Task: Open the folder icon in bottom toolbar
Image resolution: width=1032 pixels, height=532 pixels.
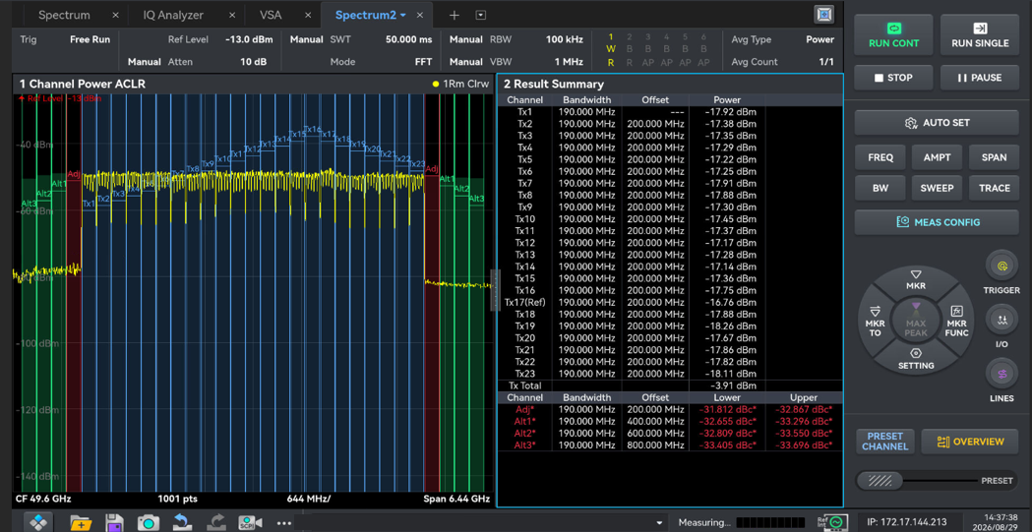Action: [x=81, y=523]
